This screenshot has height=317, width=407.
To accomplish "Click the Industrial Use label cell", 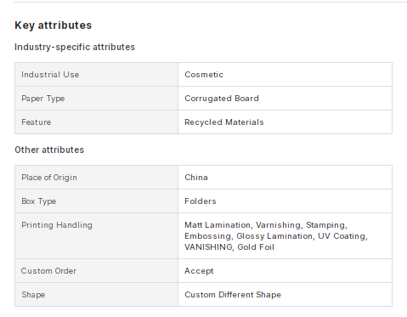I will (x=96, y=75).
